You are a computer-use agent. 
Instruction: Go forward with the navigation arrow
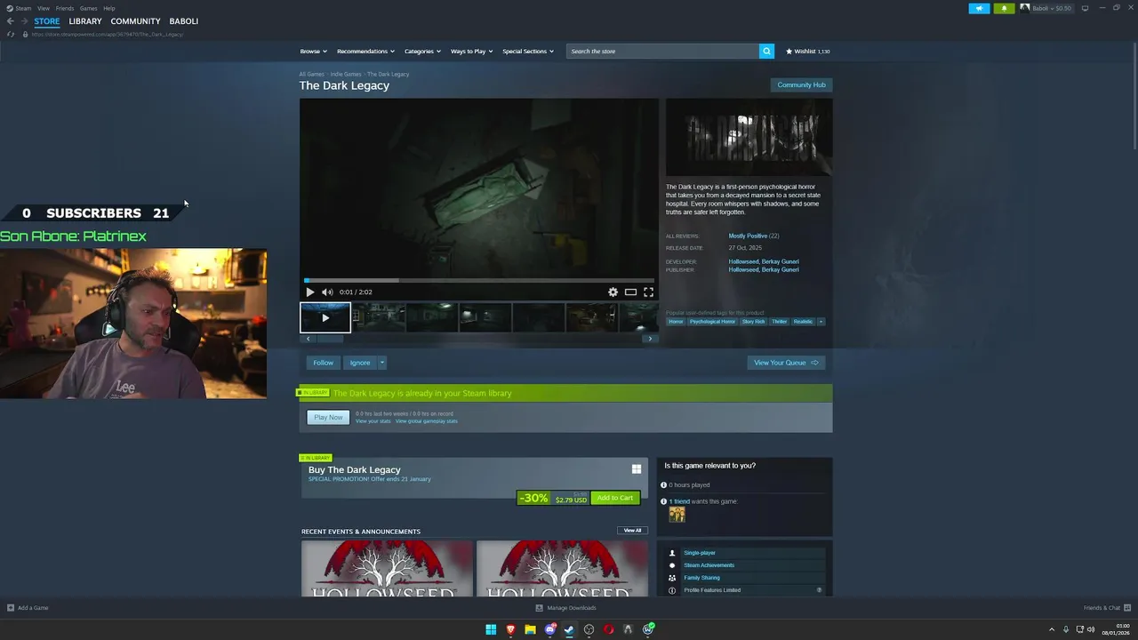pyautogui.click(x=24, y=20)
